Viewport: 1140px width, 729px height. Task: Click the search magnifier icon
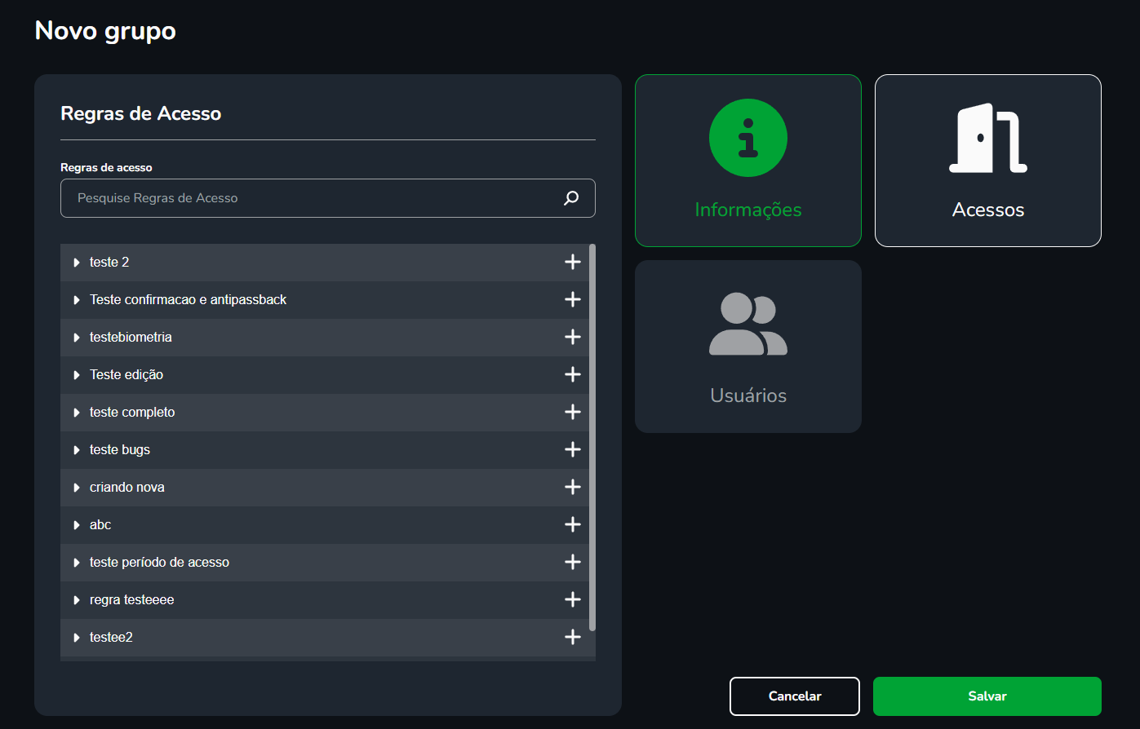point(571,198)
